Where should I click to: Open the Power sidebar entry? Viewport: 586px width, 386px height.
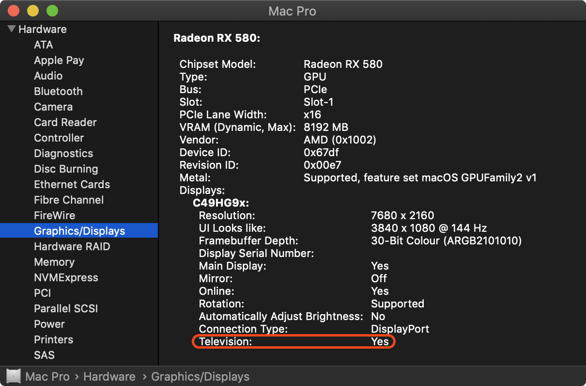point(49,324)
